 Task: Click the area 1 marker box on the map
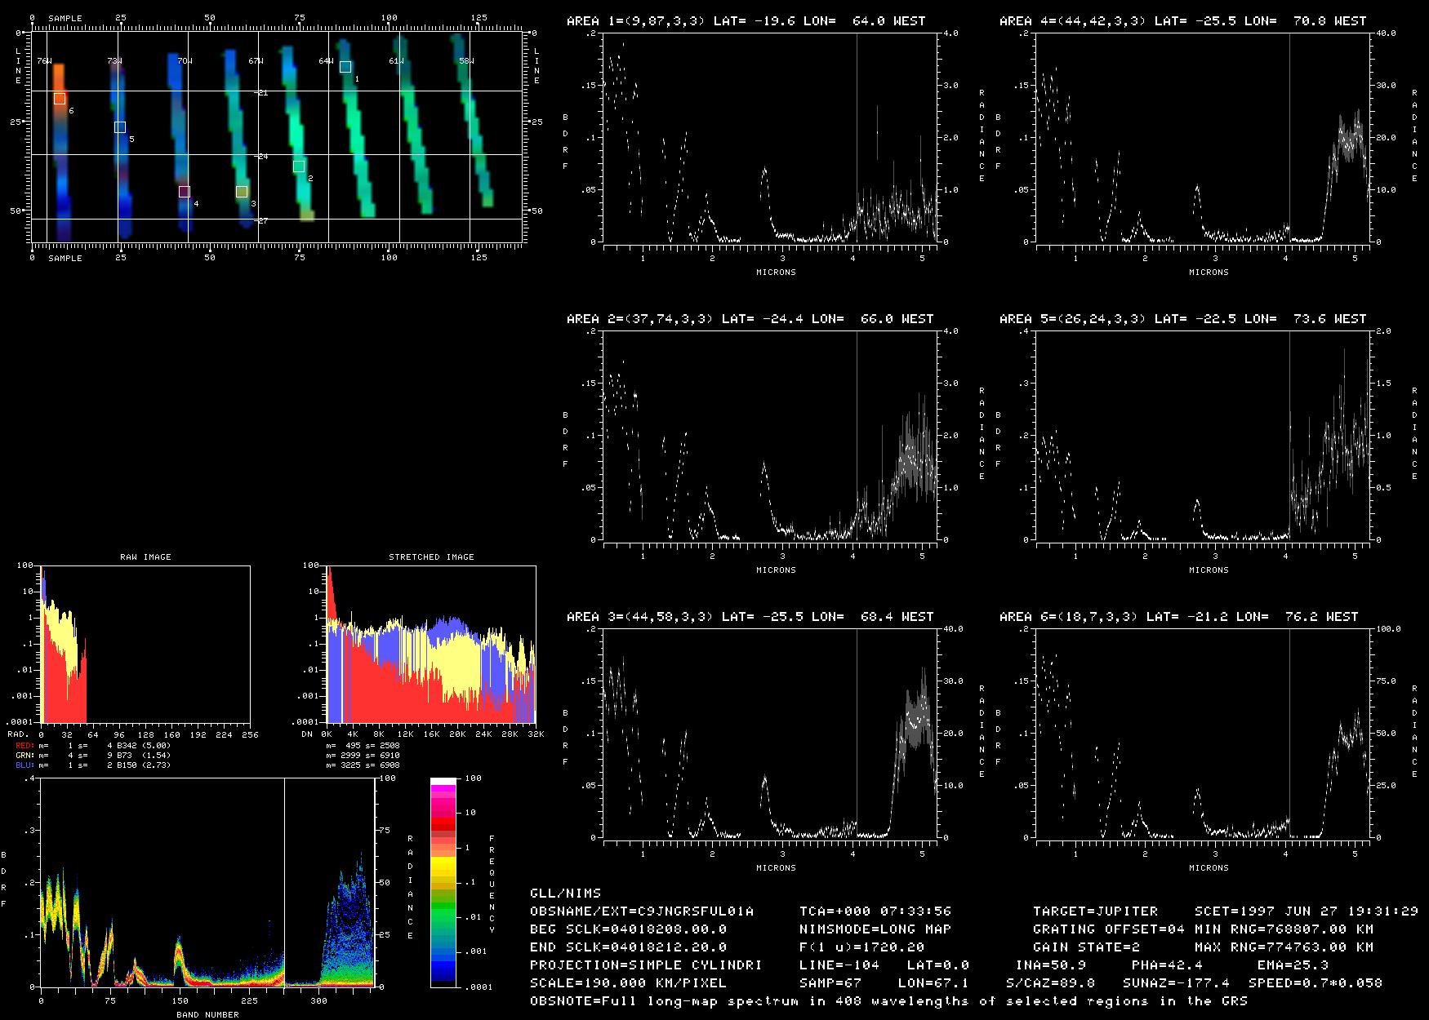pos(345,67)
